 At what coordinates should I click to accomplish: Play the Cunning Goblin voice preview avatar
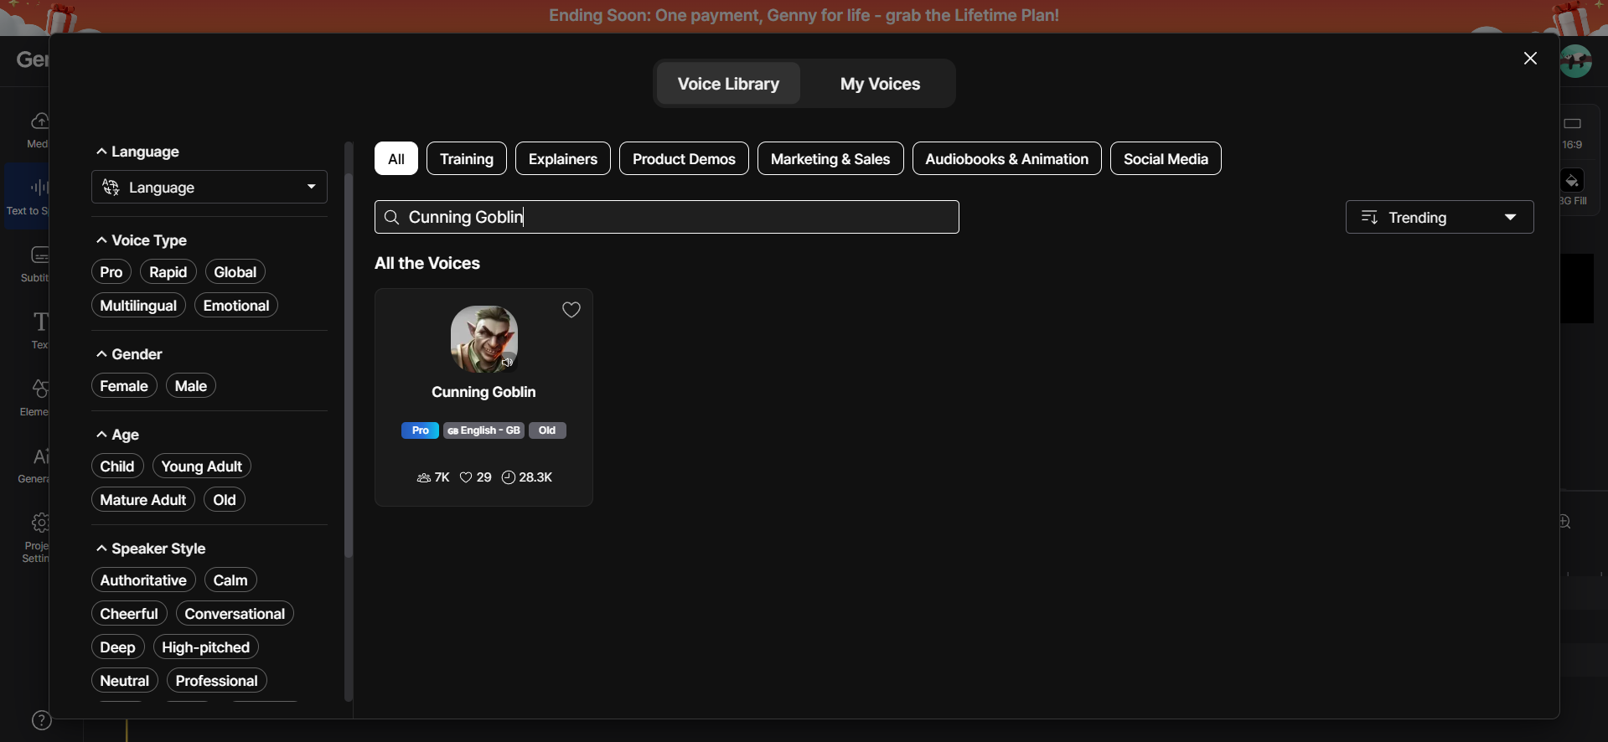(x=484, y=339)
